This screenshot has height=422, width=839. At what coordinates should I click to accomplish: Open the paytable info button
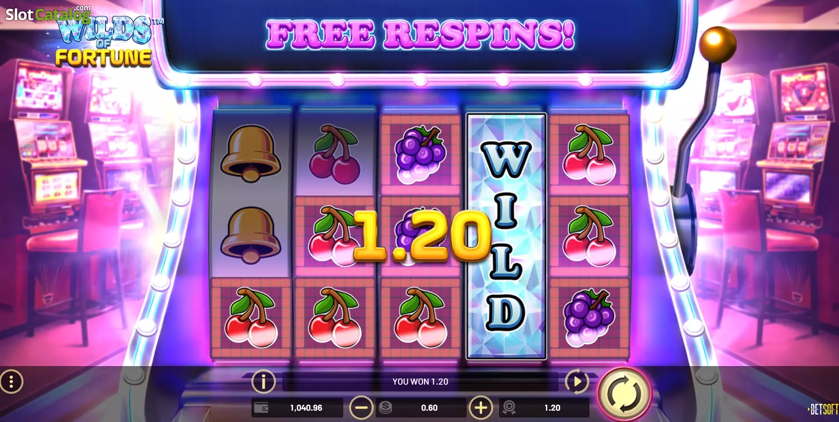pyautogui.click(x=263, y=381)
